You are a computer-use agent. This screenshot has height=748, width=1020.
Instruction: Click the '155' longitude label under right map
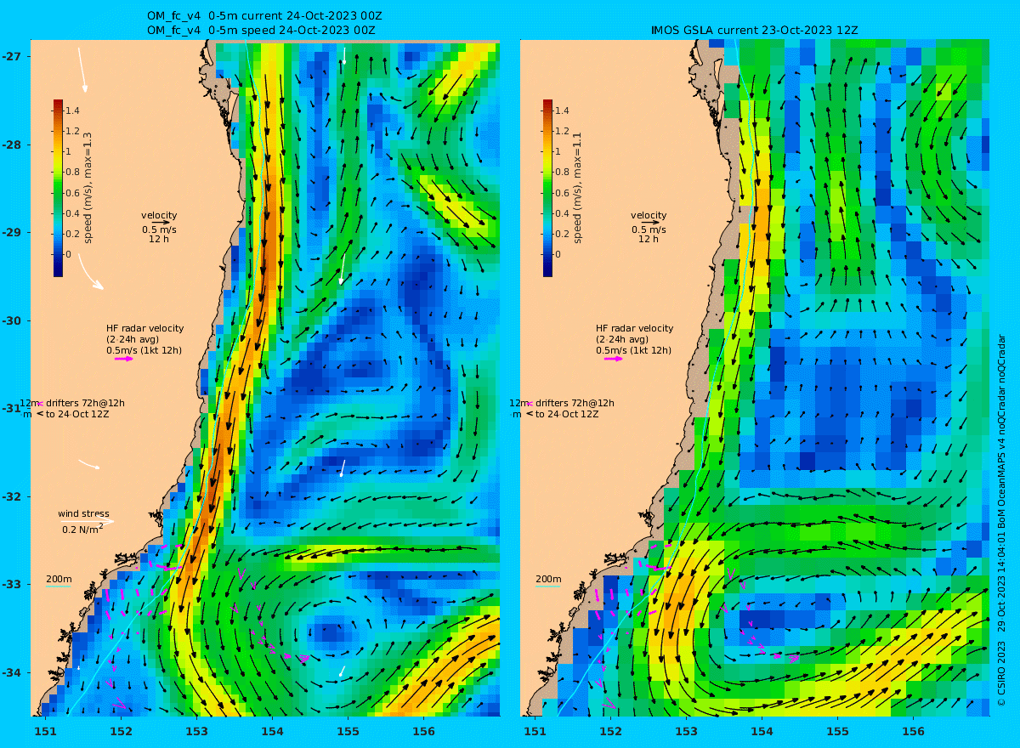point(837,731)
